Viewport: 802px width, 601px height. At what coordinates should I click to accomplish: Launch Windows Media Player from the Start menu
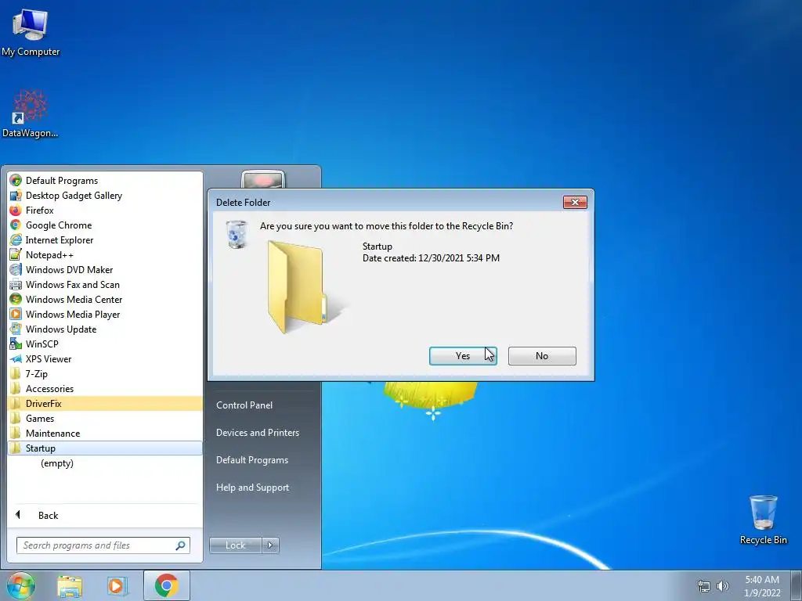pos(105,314)
